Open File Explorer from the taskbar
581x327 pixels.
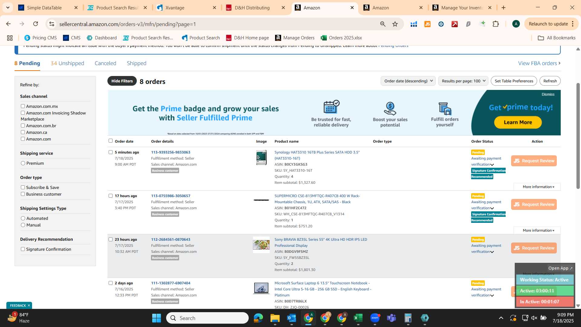pos(275,318)
